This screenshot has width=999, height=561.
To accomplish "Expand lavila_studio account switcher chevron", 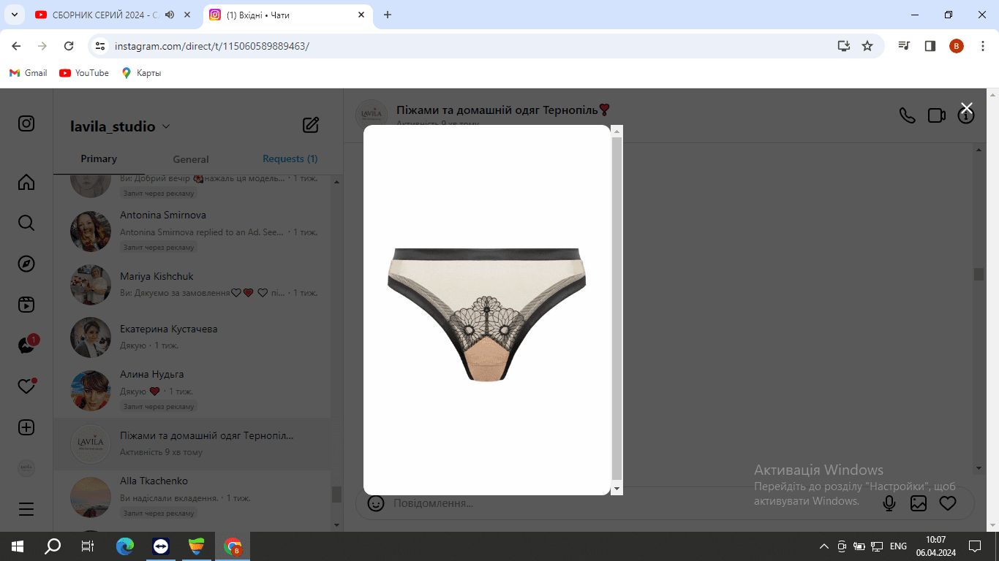I will [166, 126].
